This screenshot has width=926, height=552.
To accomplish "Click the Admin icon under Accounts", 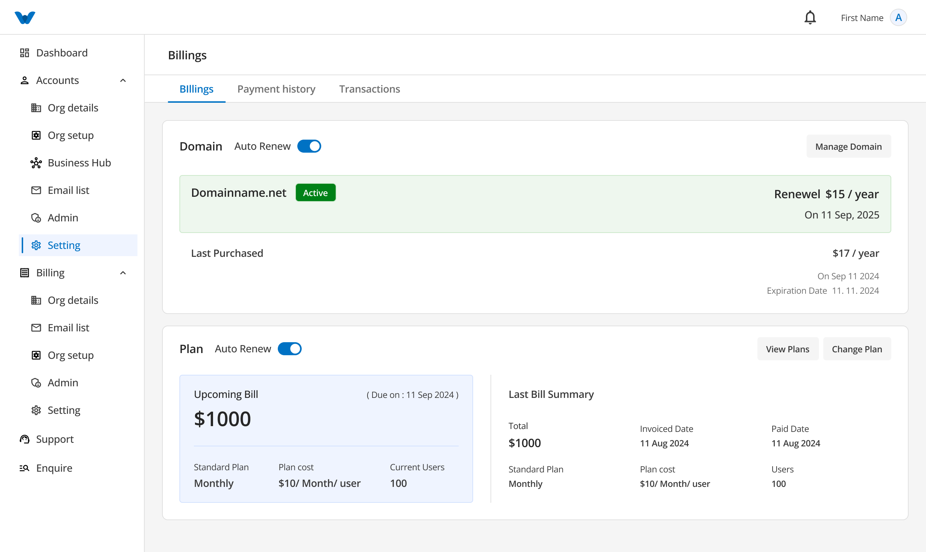I will [x=36, y=218].
